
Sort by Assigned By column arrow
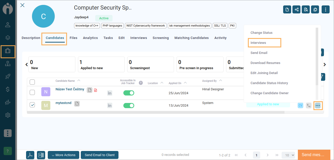tap(220, 81)
